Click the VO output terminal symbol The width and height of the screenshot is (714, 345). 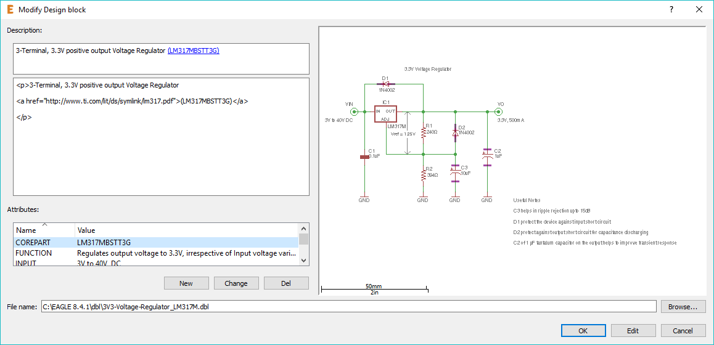[499, 112]
